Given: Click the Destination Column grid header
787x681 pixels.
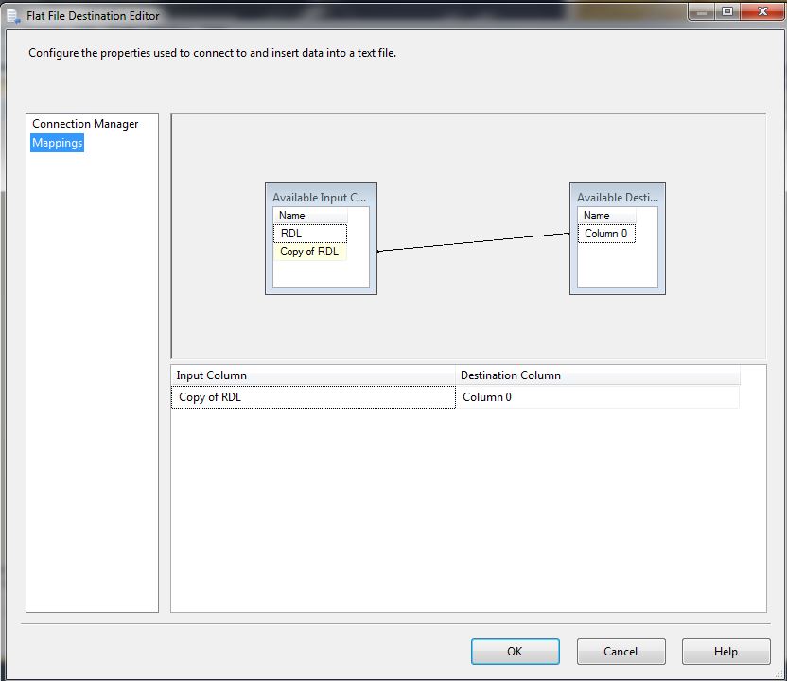Looking at the screenshot, I should point(597,375).
